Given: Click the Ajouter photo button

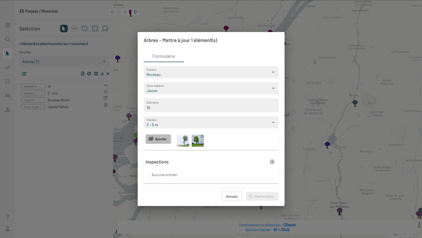Looking at the screenshot, I should [x=158, y=139].
